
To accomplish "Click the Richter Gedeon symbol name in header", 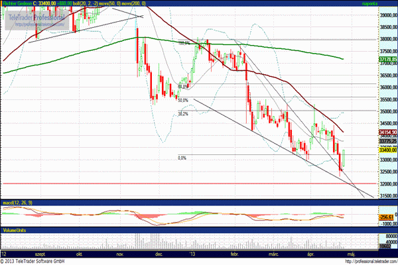I will pos(19,3).
